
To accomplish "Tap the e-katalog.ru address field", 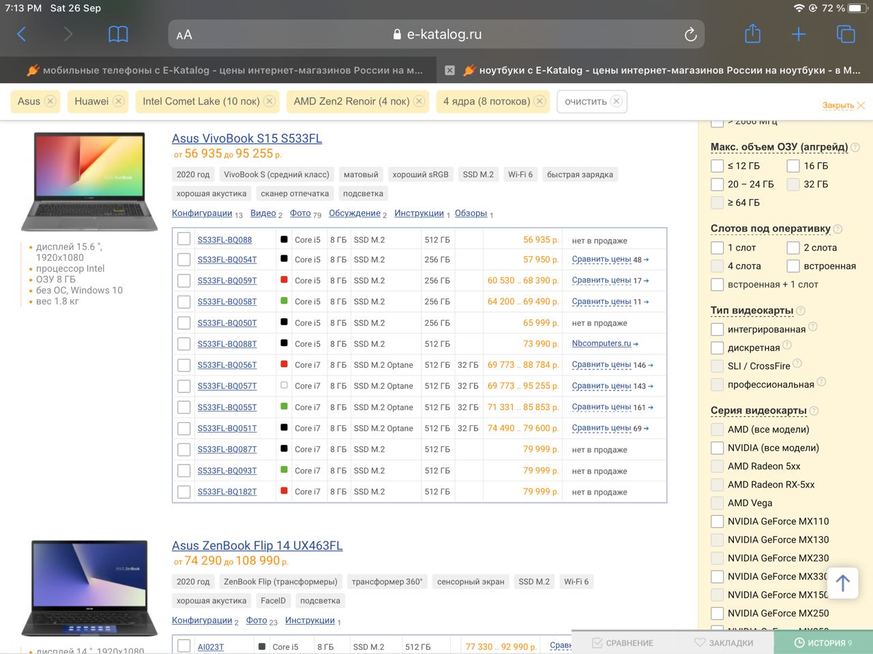I will point(436,34).
